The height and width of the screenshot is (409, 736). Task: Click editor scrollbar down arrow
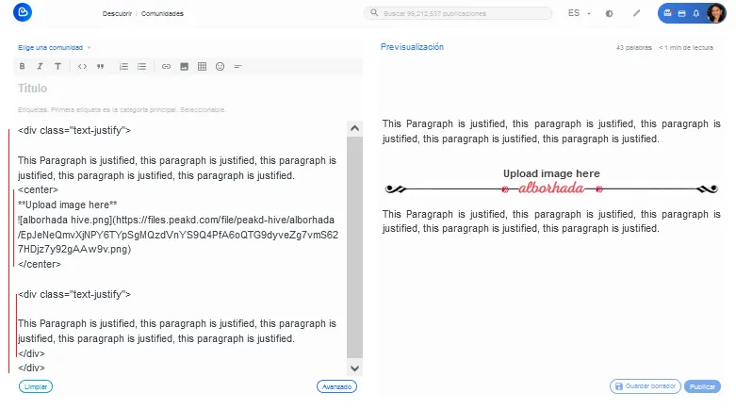pos(355,368)
